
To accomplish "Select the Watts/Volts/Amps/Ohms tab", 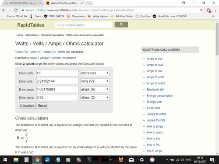I will pyautogui.click(x=64, y=3).
